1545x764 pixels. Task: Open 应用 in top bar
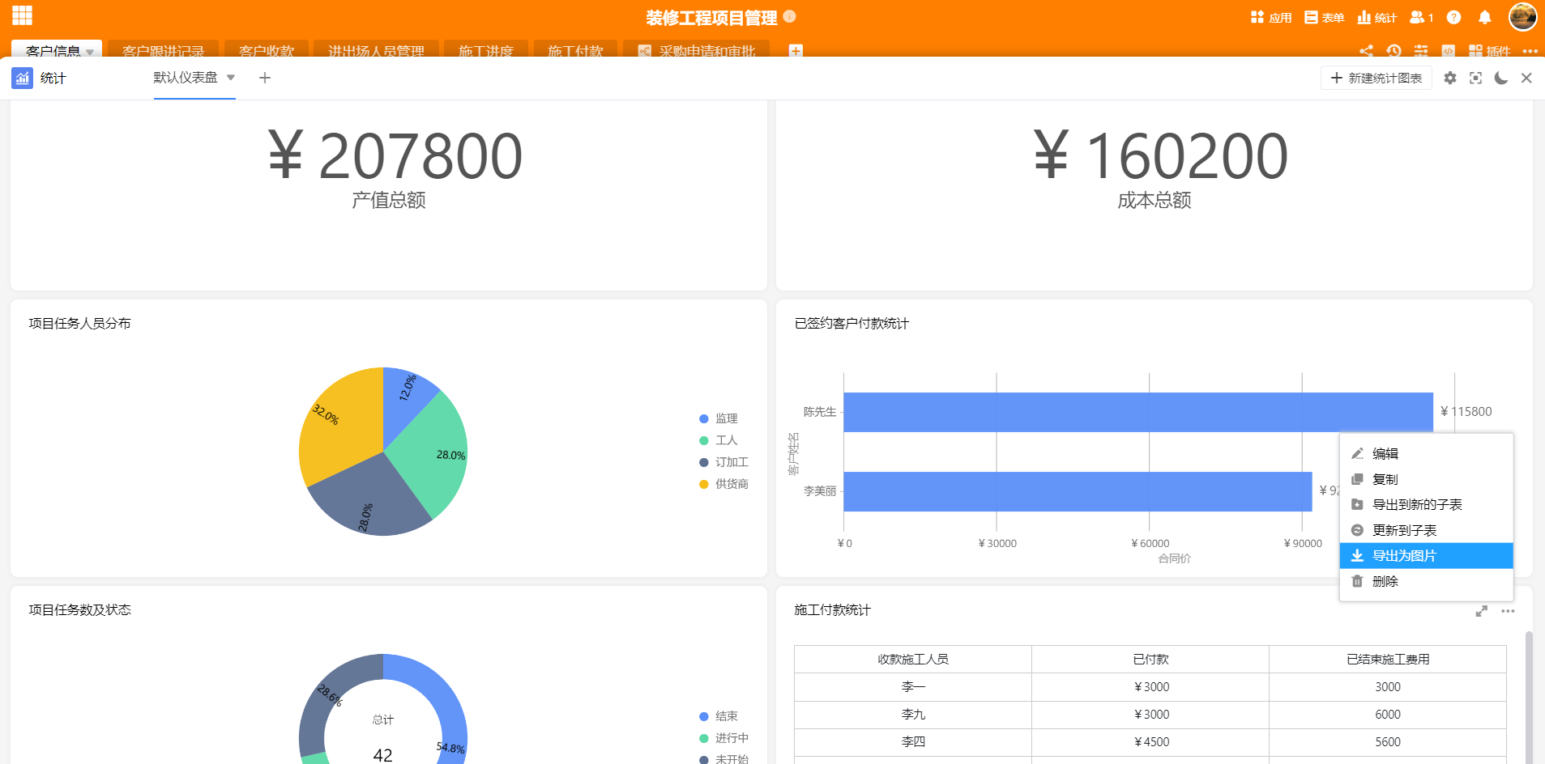pyautogui.click(x=1271, y=17)
